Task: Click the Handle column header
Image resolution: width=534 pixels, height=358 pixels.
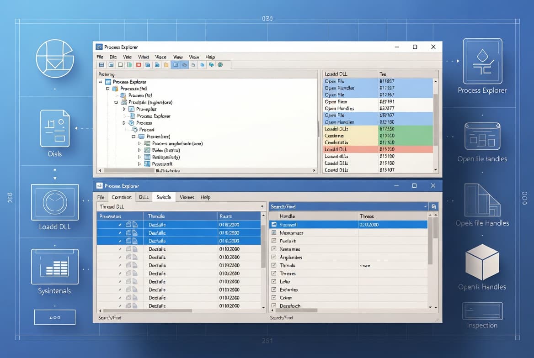Action: pos(287,216)
